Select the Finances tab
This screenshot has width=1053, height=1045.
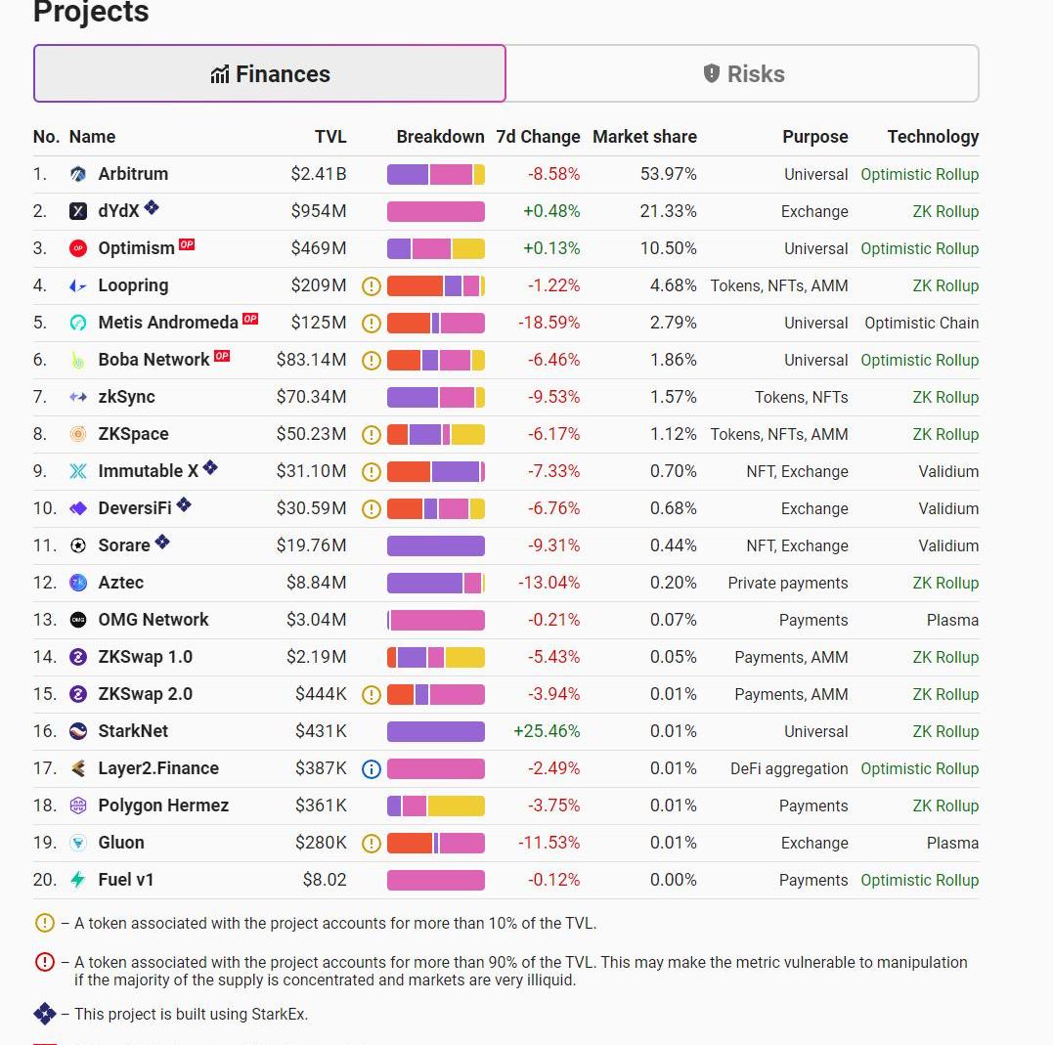tap(270, 74)
